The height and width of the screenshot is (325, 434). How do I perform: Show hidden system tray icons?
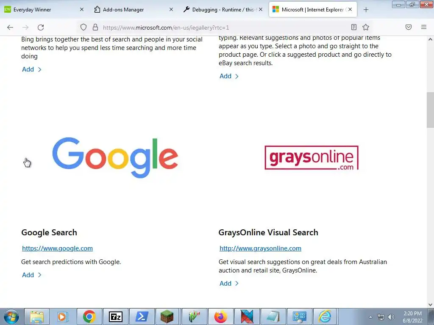tap(370, 317)
